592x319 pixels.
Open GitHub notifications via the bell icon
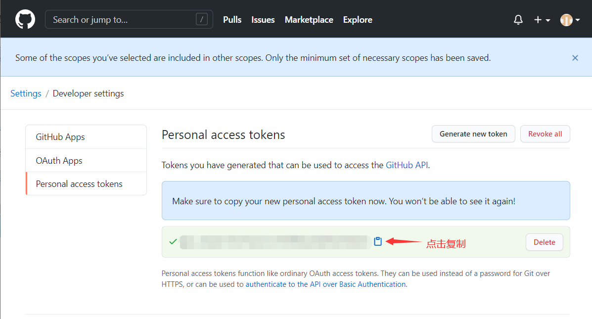(x=518, y=19)
